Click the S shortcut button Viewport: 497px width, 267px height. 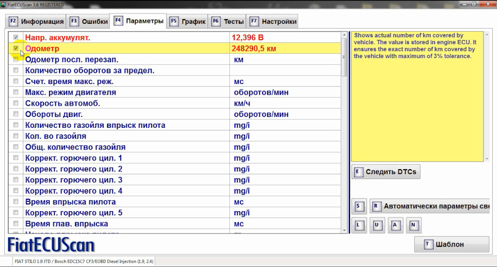359,206
